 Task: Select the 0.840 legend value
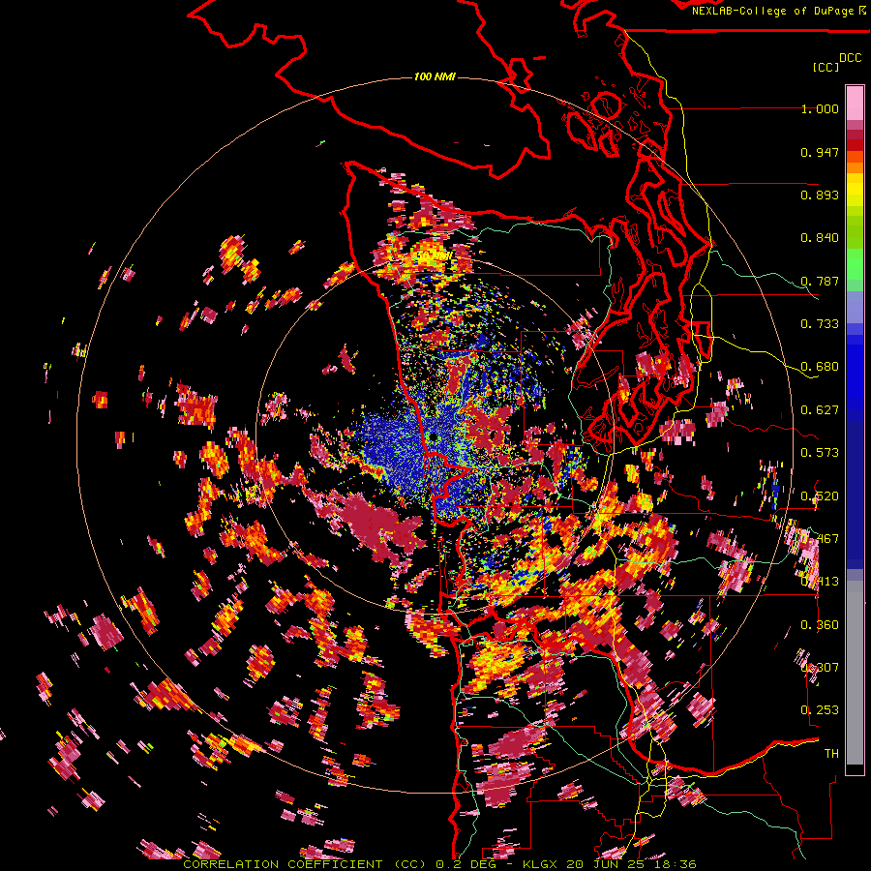pos(820,238)
